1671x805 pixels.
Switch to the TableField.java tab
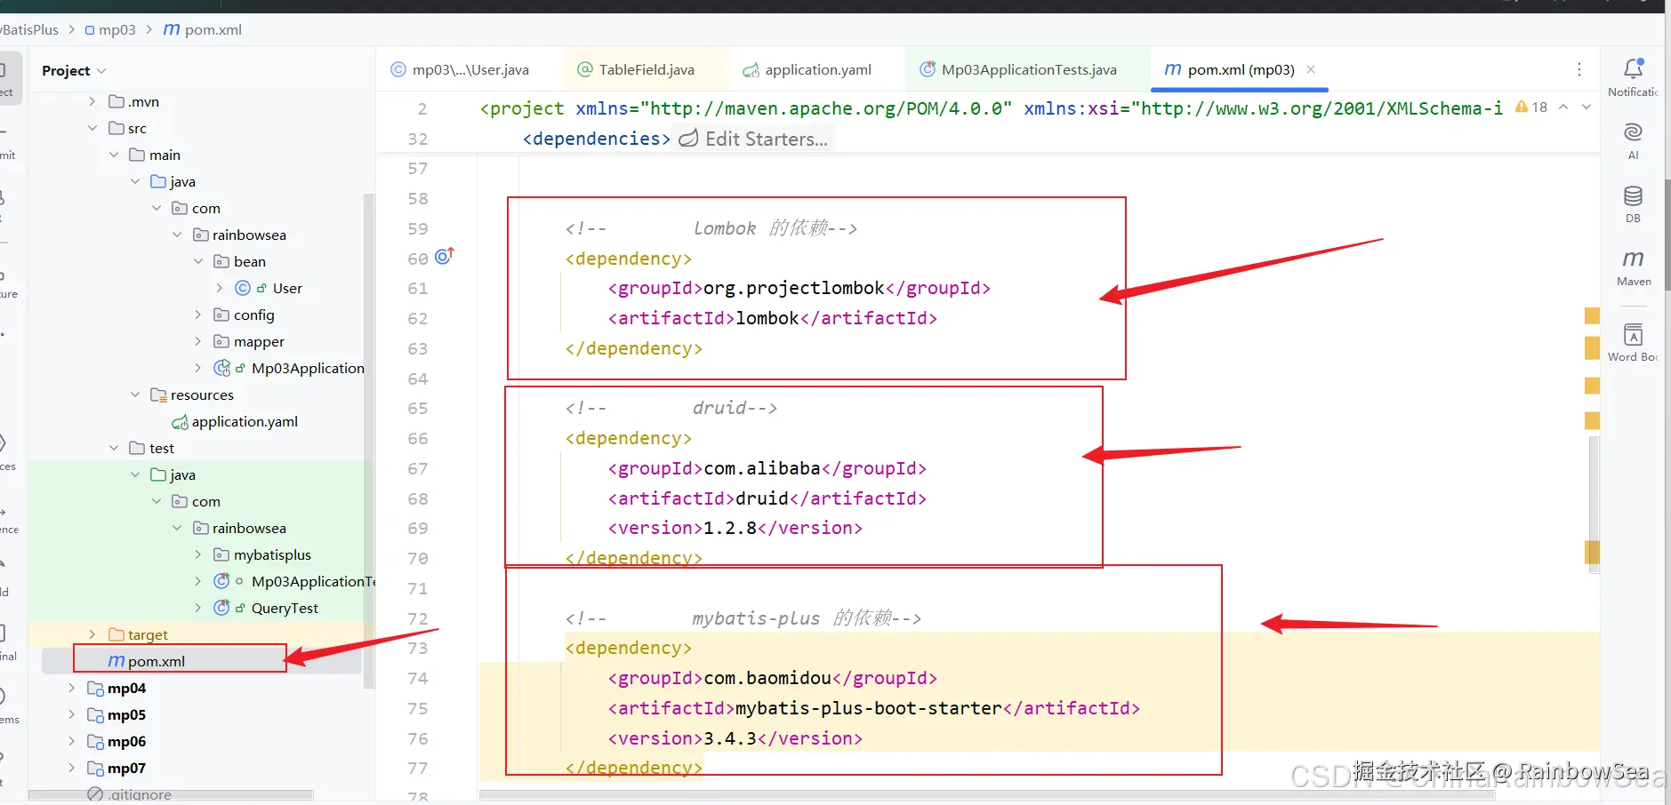click(636, 69)
